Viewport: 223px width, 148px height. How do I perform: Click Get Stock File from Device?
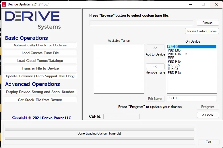pos(40,100)
